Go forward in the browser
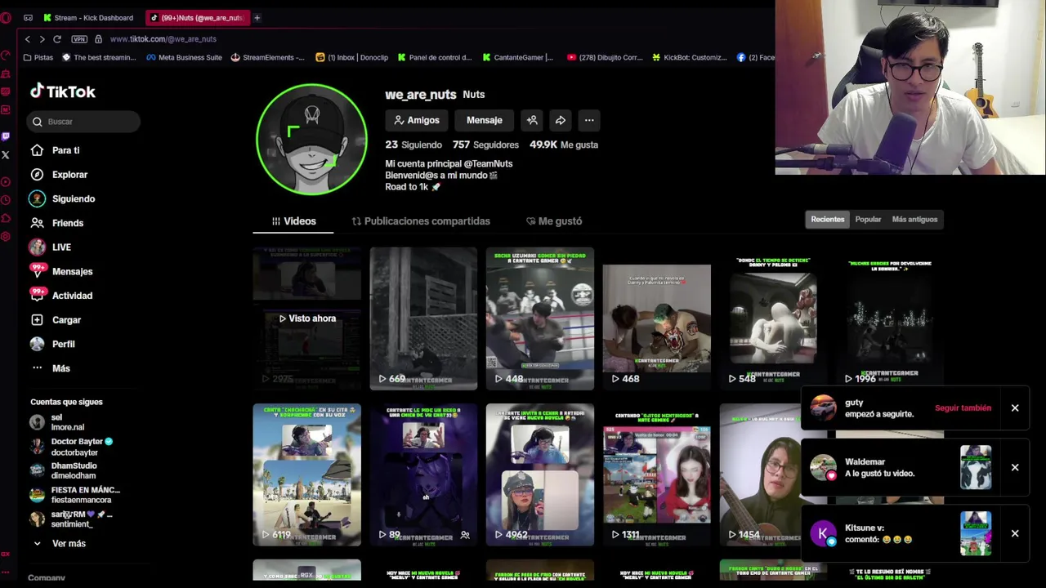This screenshot has width=1046, height=588. (x=42, y=39)
